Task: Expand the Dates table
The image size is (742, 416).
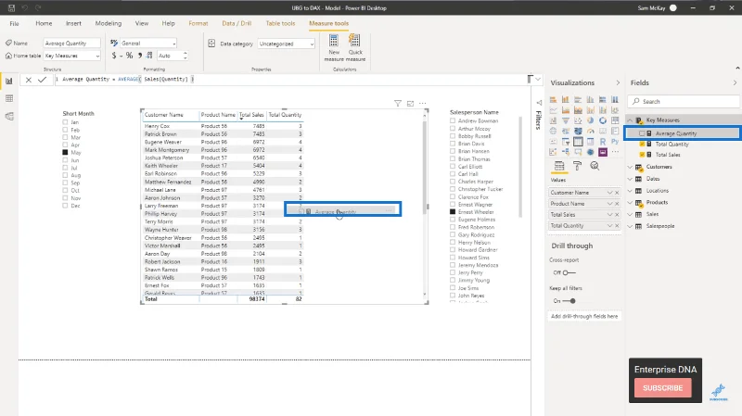Action: click(630, 179)
